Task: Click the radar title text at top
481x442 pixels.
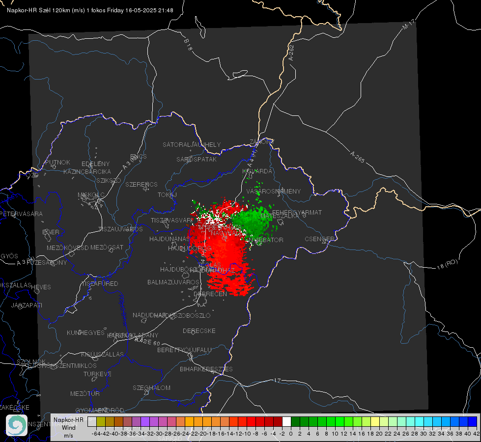Action: (90, 10)
